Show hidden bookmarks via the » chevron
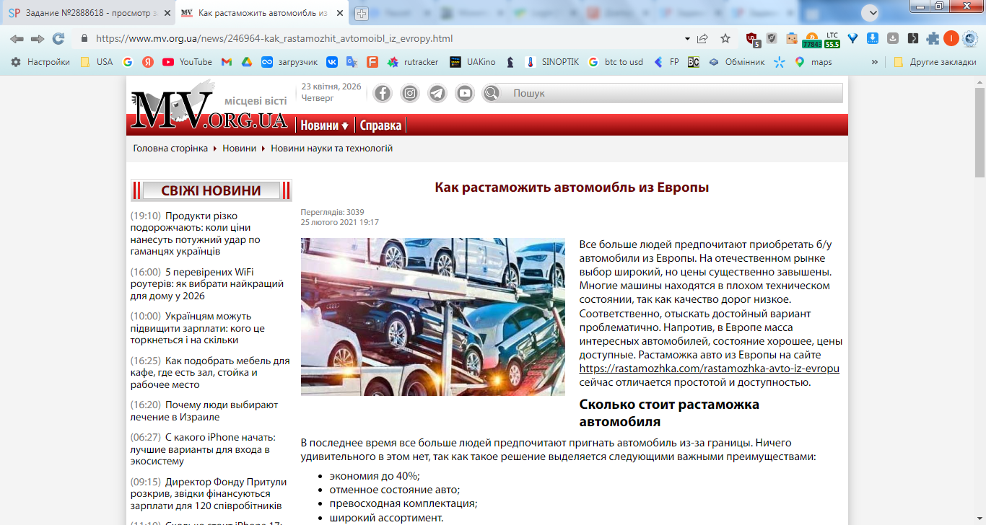The height and width of the screenshot is (525, 986). point(875,62)
